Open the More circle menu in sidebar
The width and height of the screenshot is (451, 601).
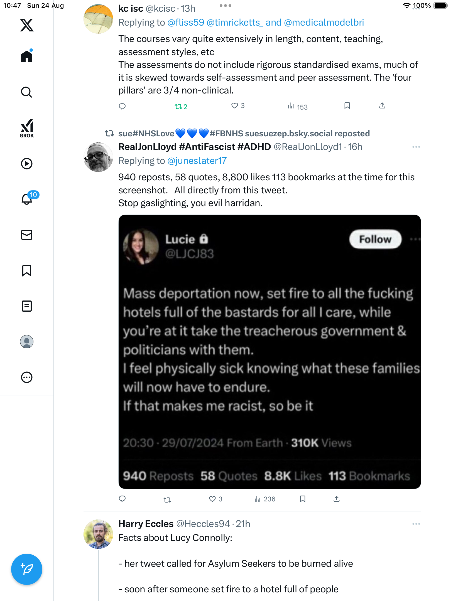[27, 377]
